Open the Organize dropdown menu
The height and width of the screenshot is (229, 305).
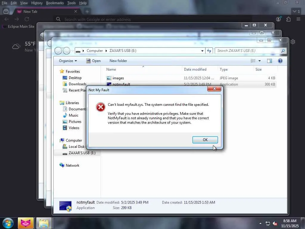(68, 61)
